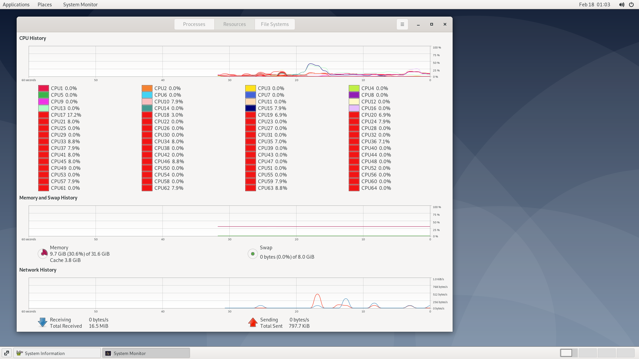Click the CPU1 color swatch
This screenshot has height=359, width=639.
pos(44,88)
